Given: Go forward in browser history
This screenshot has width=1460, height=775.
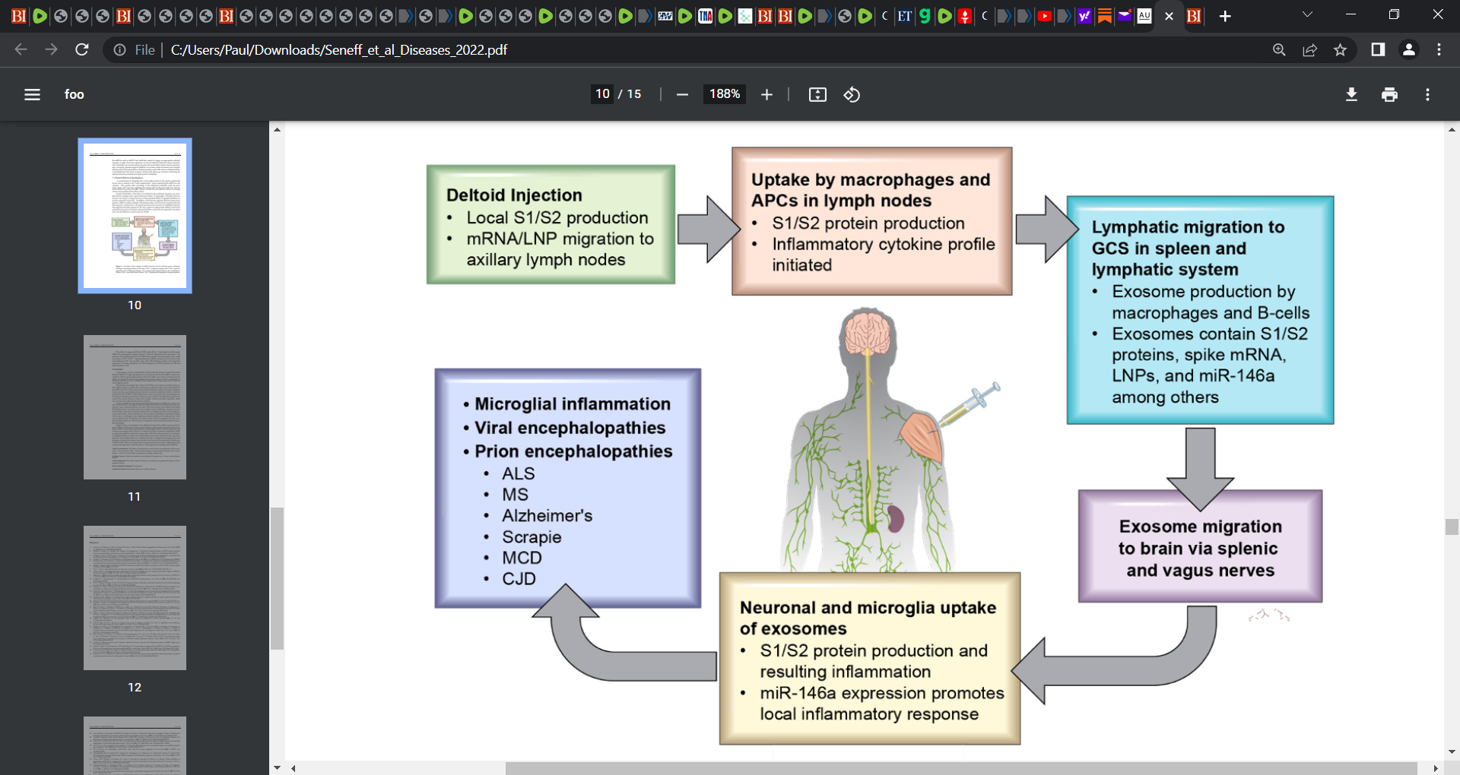Looking at the screenshot, I should pyautogui.click(x=51, y=49).
